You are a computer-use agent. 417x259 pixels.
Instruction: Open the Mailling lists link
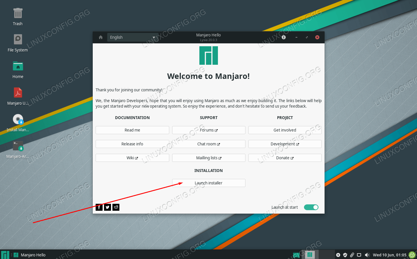tap(209, 158)
